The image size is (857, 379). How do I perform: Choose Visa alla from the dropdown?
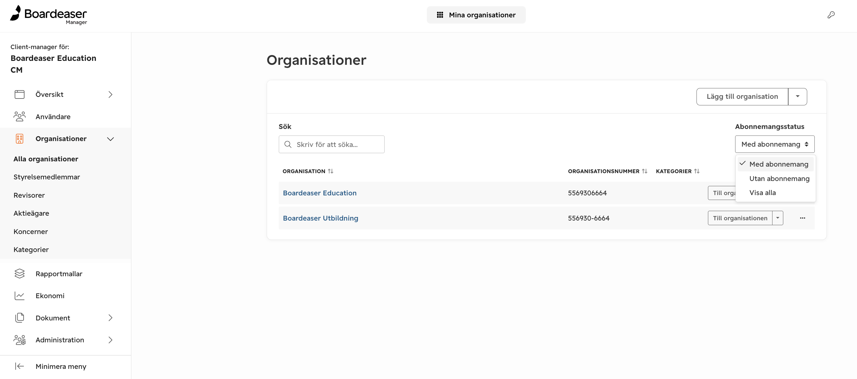(775, 192)
